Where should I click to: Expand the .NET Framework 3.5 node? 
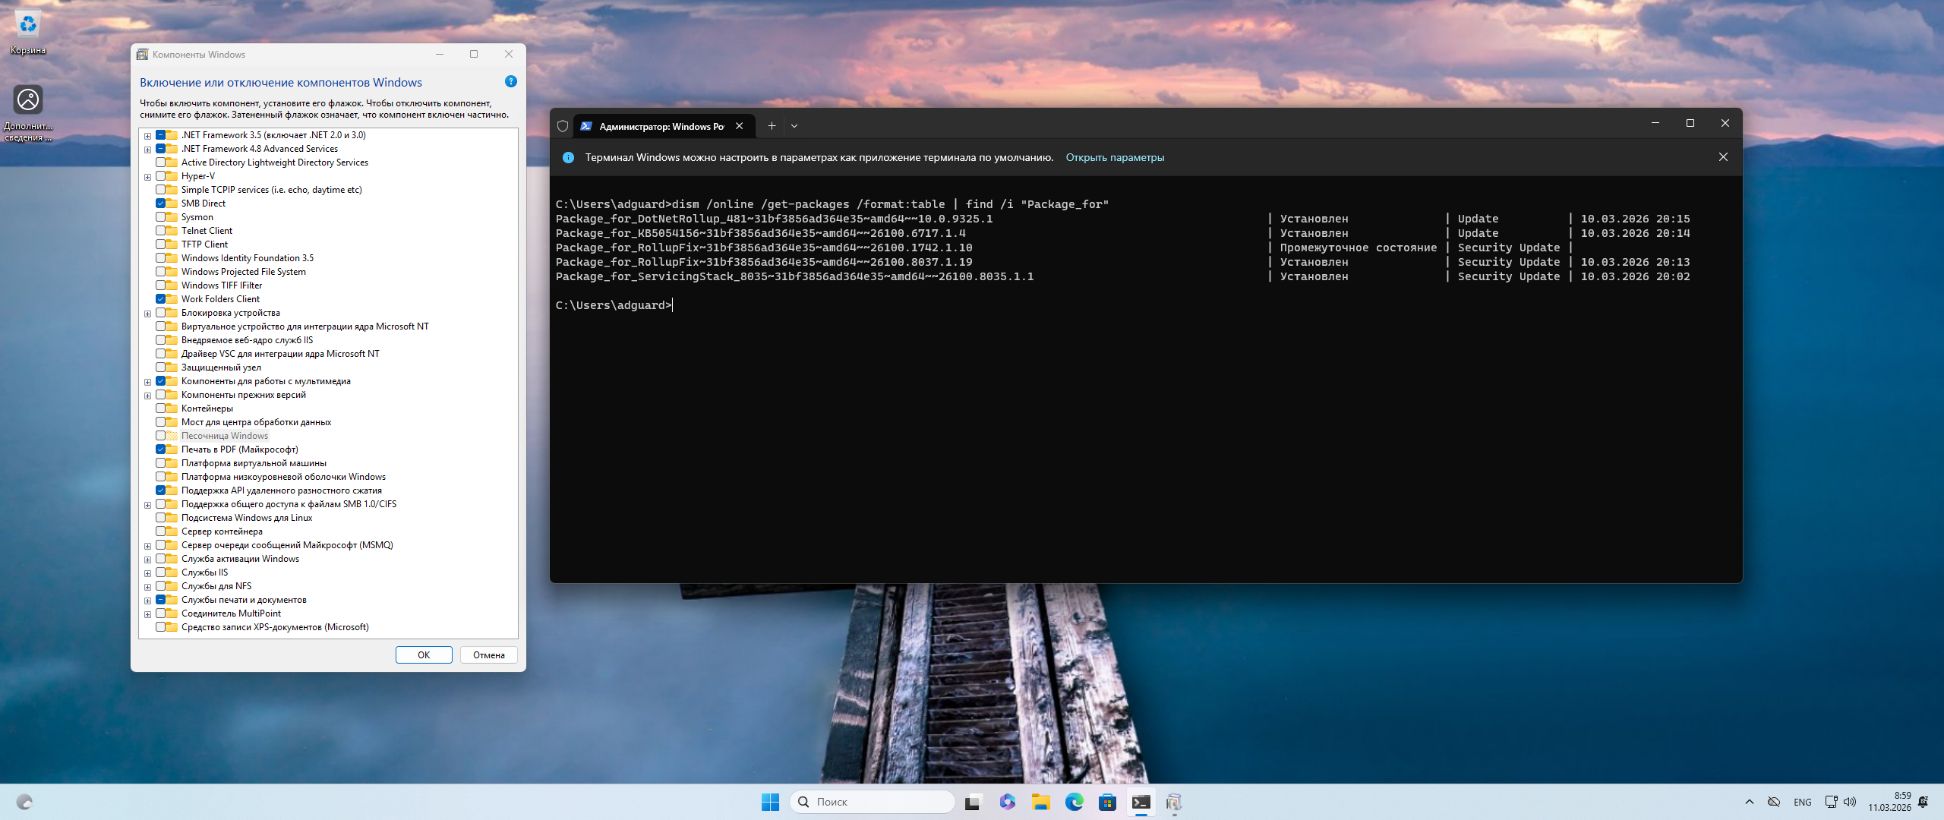[148, 136]
